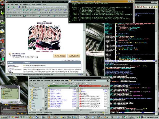Click the New Topic button
The width and height of the screenshot is (159, 119).
pyautogui.click(x=60, y=56)
